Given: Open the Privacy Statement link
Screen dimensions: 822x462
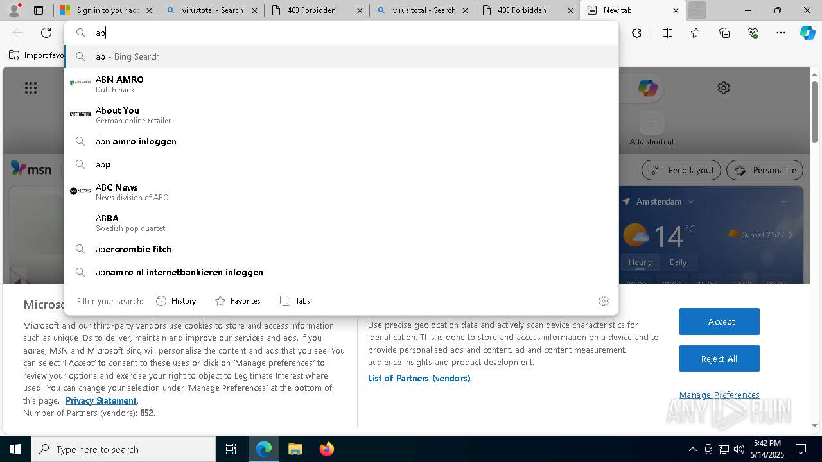Looking at the screenshot, I should [x=101, y=400].
